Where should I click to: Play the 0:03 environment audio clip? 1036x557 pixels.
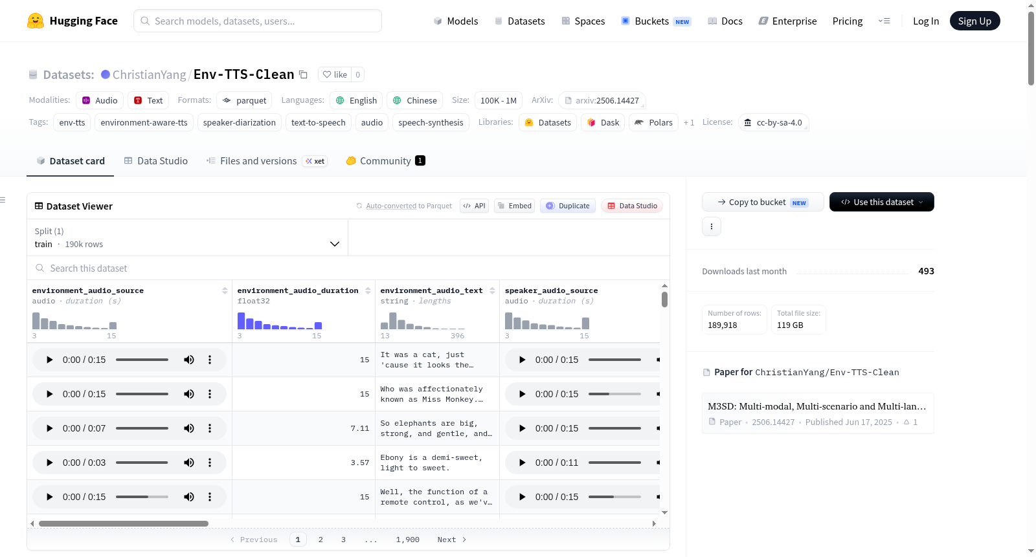pos(49,463)
